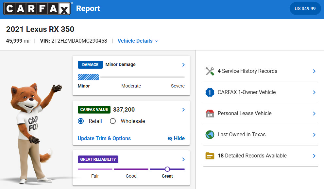
Task: Expand 4 Service History Records chevron
Action: point(314,71)
